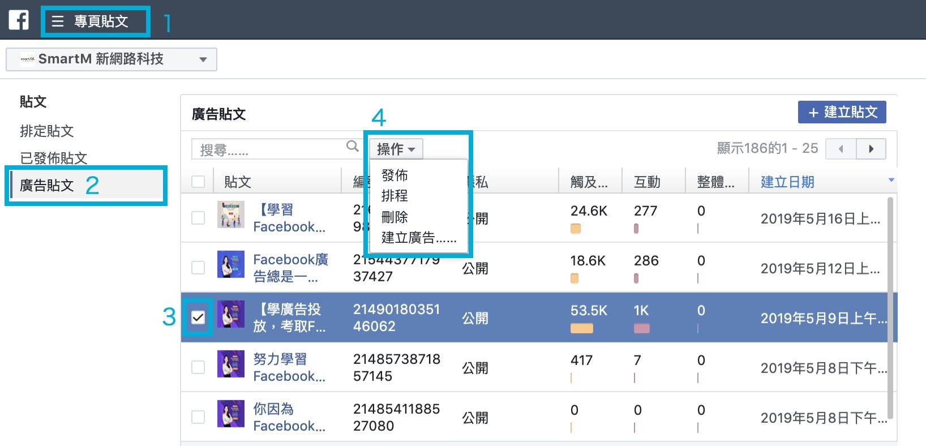926x446 pixels.
Task: Sort by the 建立日期 column header
Action: click(787, 182)
